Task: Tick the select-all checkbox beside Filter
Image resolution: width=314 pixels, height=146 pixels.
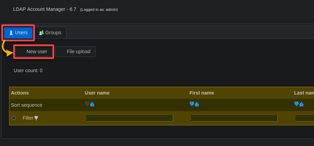Action: (14, 118)
